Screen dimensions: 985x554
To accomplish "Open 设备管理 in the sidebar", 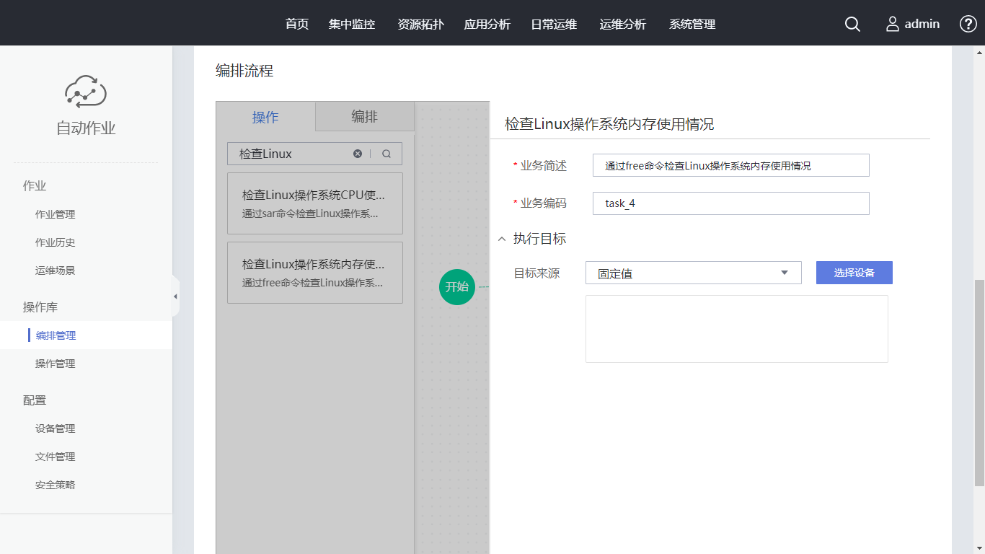I will coord(56,428).
